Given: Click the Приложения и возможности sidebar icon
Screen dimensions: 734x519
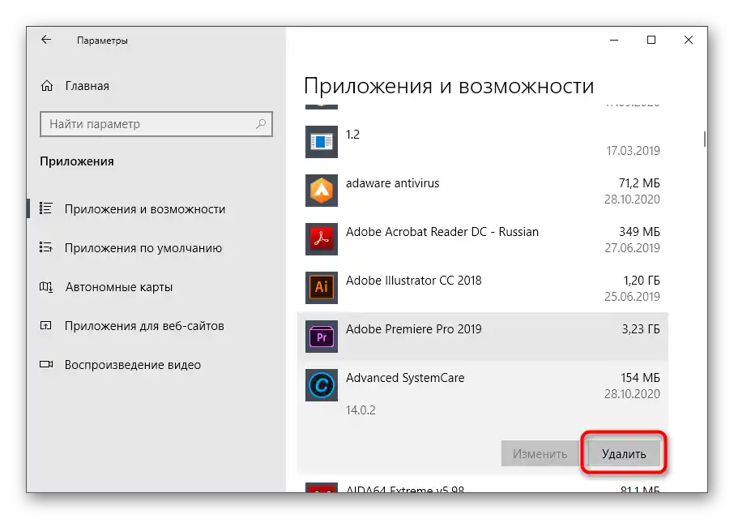Looking at the screenshot, I should pyautogui.click(x=46, y=208).
